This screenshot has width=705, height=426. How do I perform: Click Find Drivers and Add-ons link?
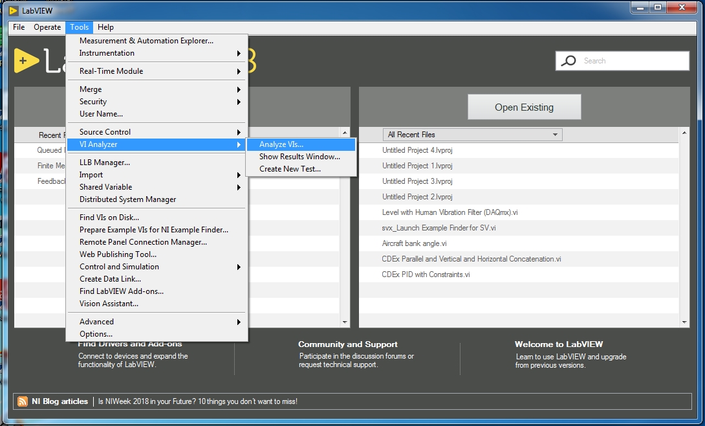pyautogui.click(x=130, y=344)
